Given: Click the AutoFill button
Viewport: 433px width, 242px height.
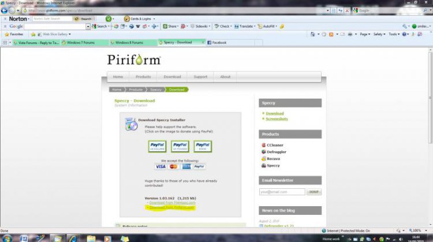Looking at the screenshot, I should coord(267,26).
